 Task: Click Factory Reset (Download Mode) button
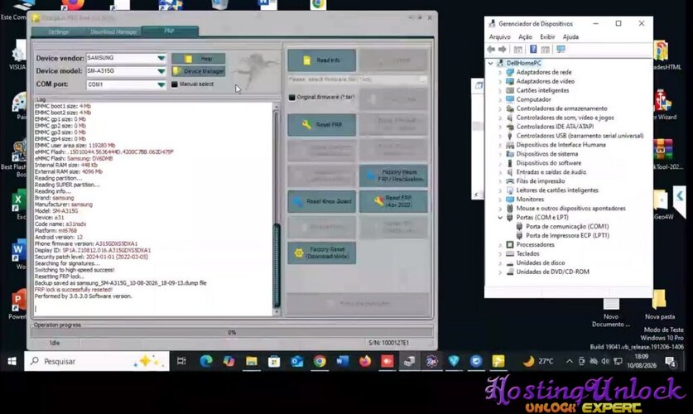pos(322,253)
